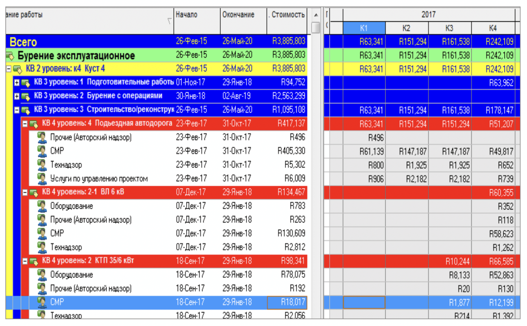Collapse the КТП 35/6 кВт node
527x326 pixels.
25,261
